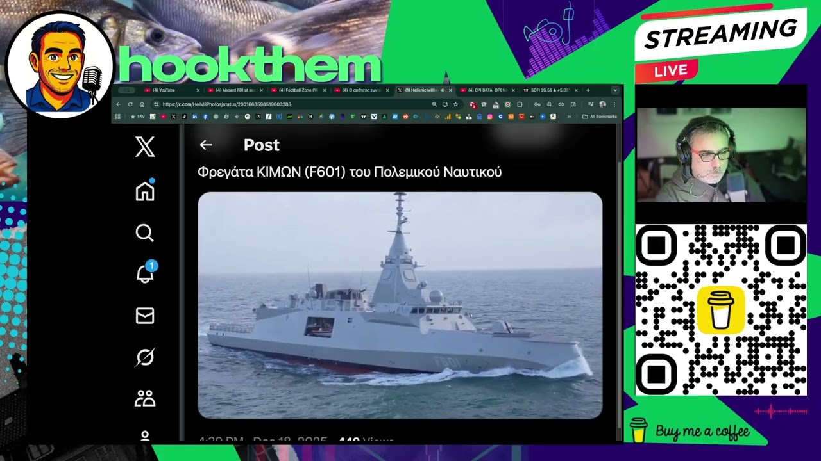Click browser back navigation arrow
Viewport: 821px width, 461px height.
pos(118,104)
